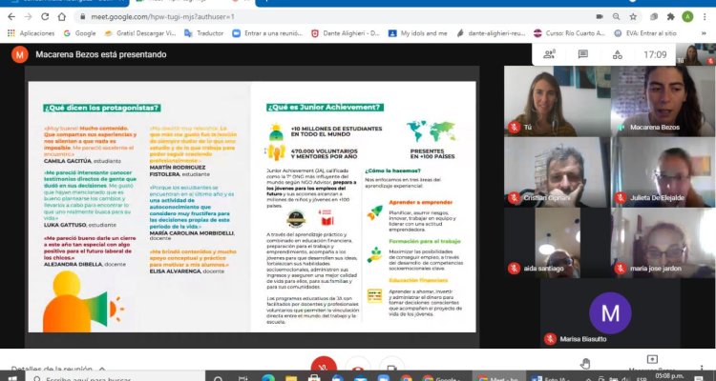Click the camera permission icon in address bar
Image resolution: width=716 pixels, height=381 pixels.
pos(600,17)
